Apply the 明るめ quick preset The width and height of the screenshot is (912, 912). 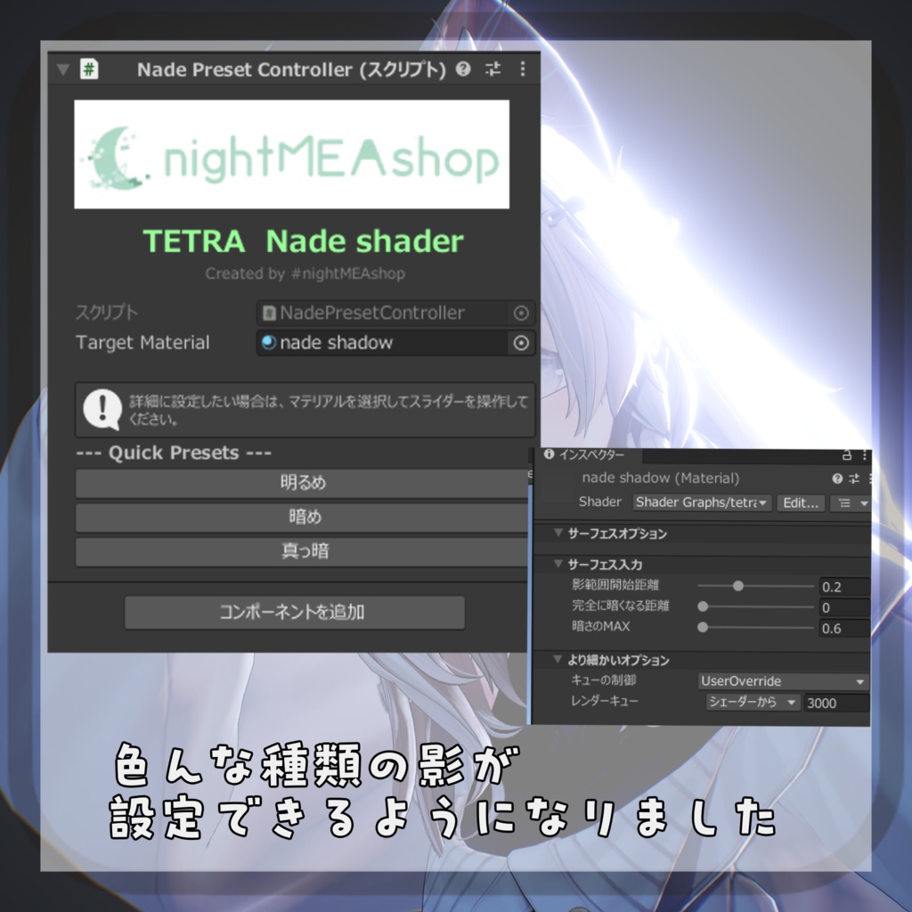[x=303, y=483]
